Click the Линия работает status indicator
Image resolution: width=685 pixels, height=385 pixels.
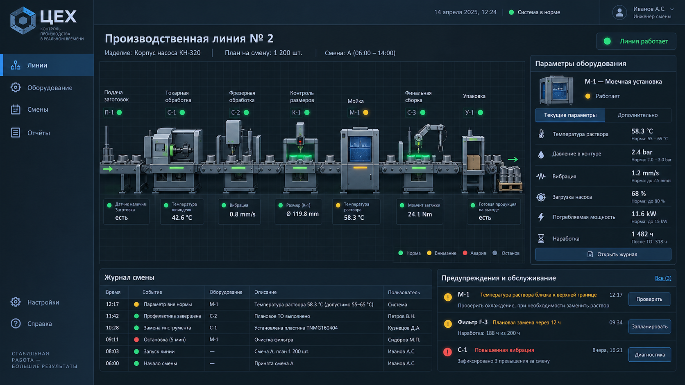click(636, 41)
